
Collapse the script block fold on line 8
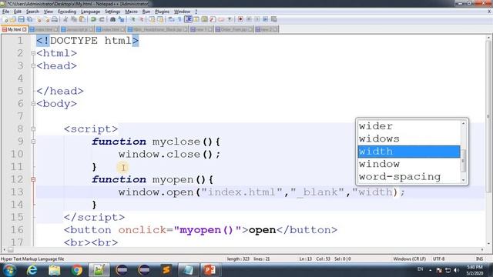[33, 129]
